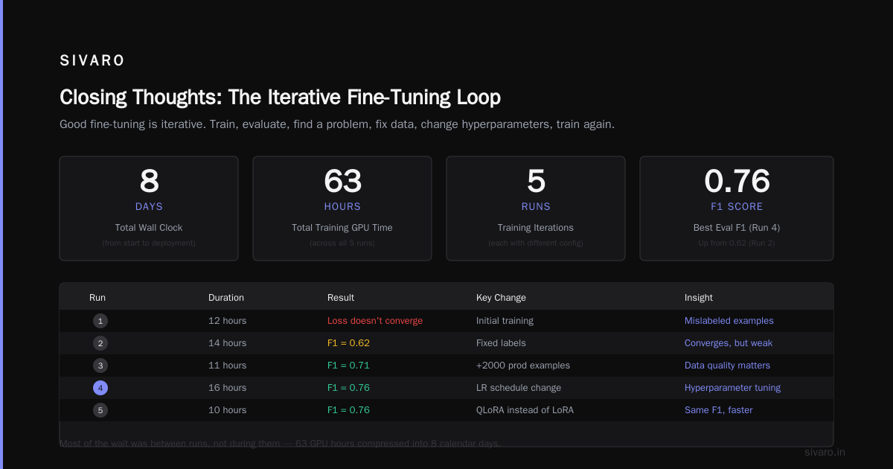The height and width of the screenshot is (469, 893).
Task: Select the 0.76 F1 Score card
Action: (x=737, y=208)
